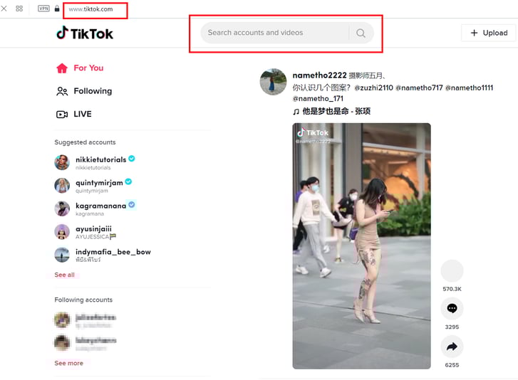Click the video thumbnail to play

(361, 246)
